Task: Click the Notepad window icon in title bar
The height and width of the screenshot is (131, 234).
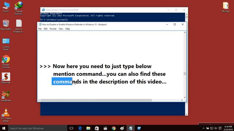Action: tap(40, 24)
